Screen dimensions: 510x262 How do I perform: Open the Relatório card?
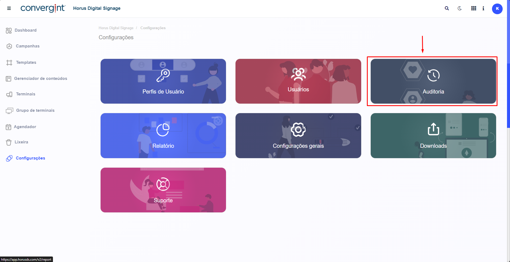[163, 135]
